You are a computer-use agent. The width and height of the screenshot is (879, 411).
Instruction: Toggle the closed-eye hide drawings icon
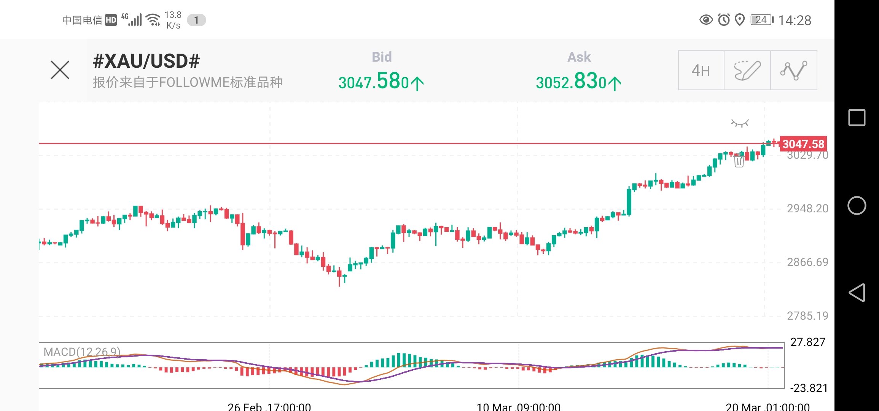coord(740,123)
